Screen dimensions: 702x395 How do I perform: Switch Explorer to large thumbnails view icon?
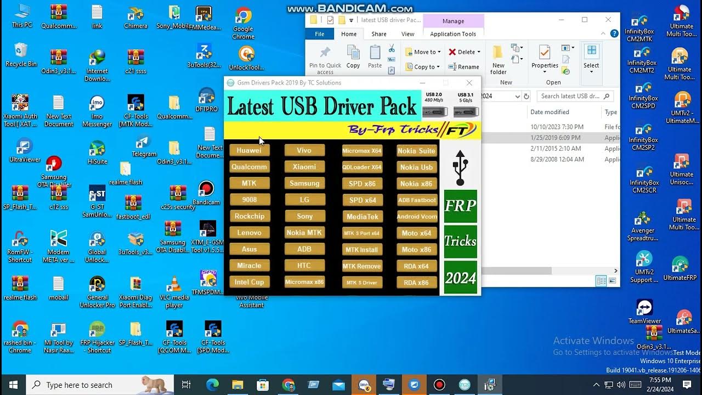click(612, 281)
